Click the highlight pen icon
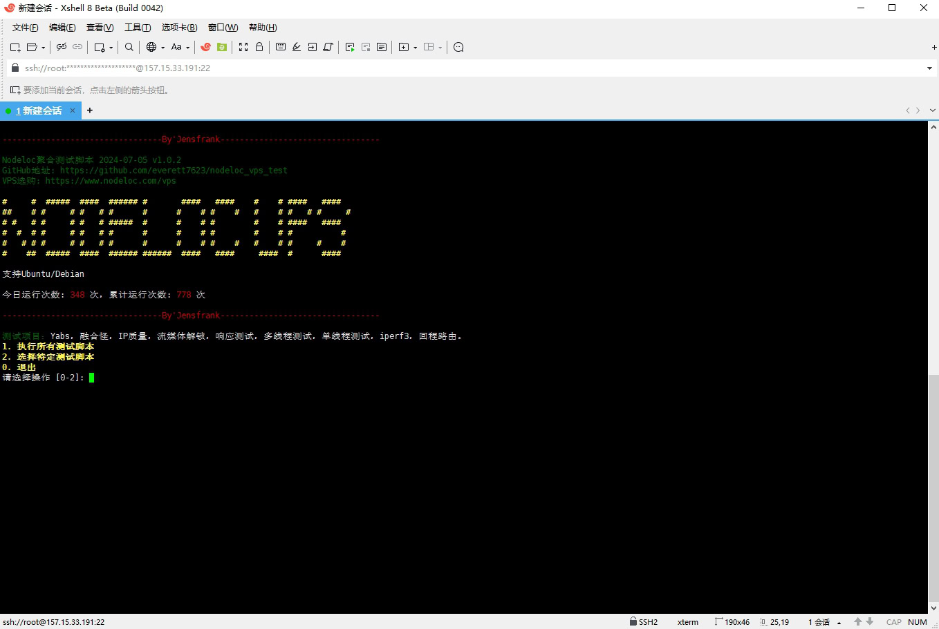 tap(297, 47)
